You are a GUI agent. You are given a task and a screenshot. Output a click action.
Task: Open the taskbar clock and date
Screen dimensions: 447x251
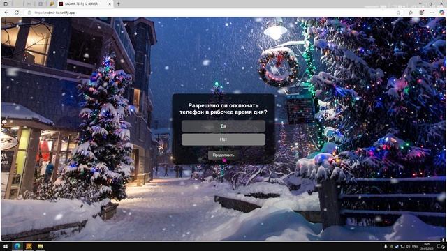coord(427,246)
